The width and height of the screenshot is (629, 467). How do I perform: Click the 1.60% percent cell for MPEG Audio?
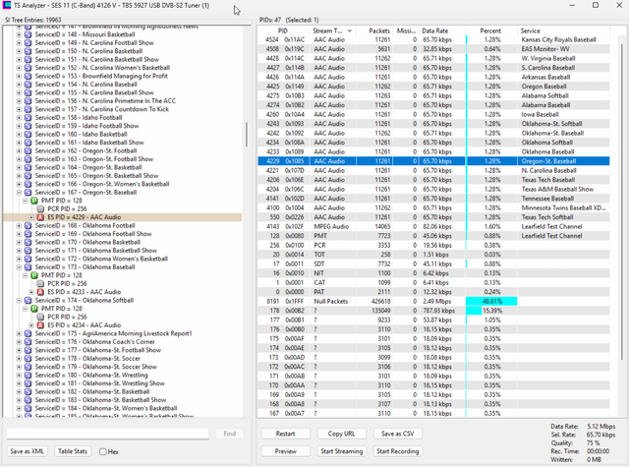[491, 227]
